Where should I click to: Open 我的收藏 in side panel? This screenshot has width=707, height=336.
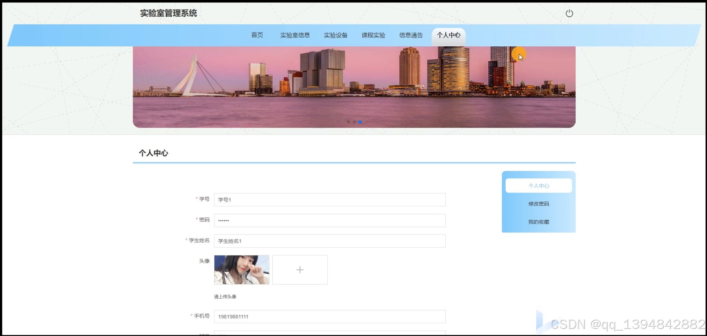[539, 222]
